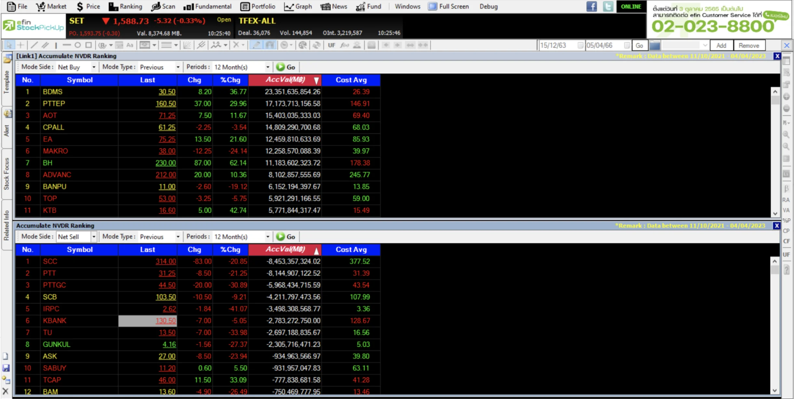Screen dimensions: 794x399
Task: Open the Related Info side tab
Action: click(7, 225)
